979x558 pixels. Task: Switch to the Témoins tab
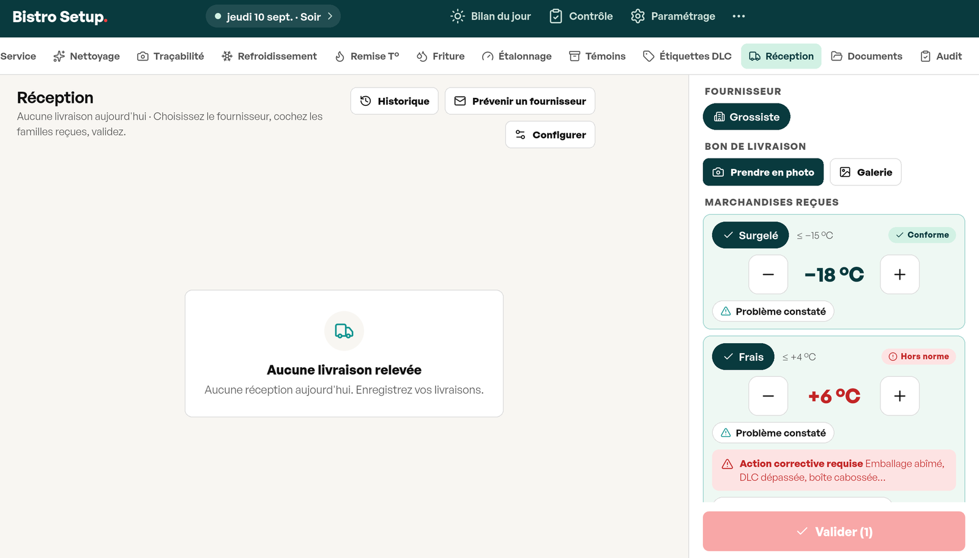click(x=597, y=56)
